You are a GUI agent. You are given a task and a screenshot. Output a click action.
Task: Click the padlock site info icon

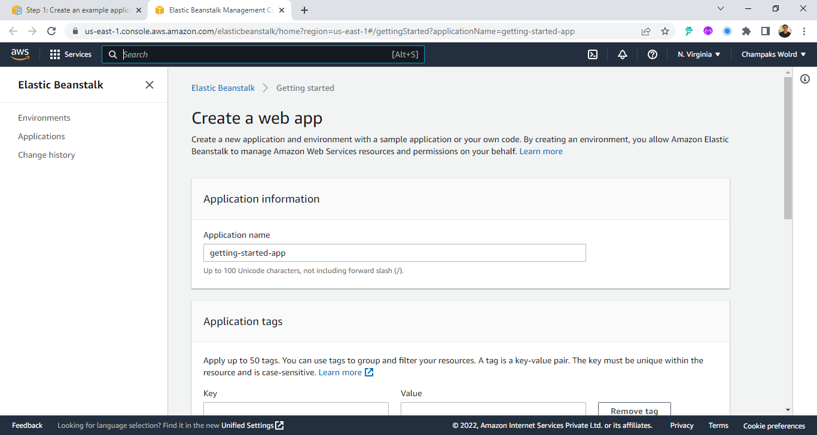(x=75, y=31)
